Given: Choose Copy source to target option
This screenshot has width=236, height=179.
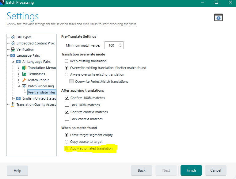Looking at the screenshot, I should [67, 142].
